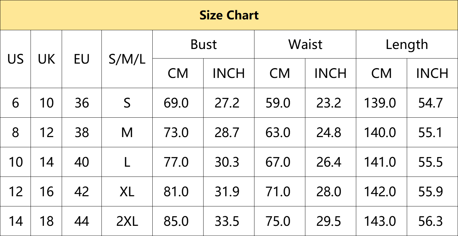The image size is (458, 236).
Task: Click EU size 42 cell
Action: pyautogui.click(x=82, y=192)
